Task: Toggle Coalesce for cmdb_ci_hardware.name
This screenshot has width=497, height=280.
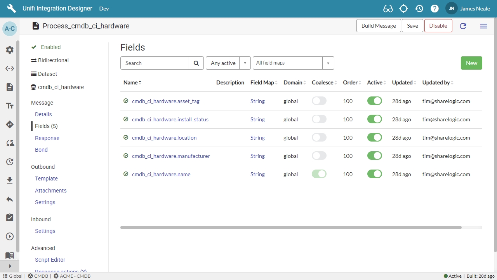Action: 319,174
